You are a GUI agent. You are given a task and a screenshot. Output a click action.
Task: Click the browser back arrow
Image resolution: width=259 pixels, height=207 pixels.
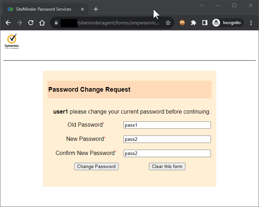tap(8, 23)
